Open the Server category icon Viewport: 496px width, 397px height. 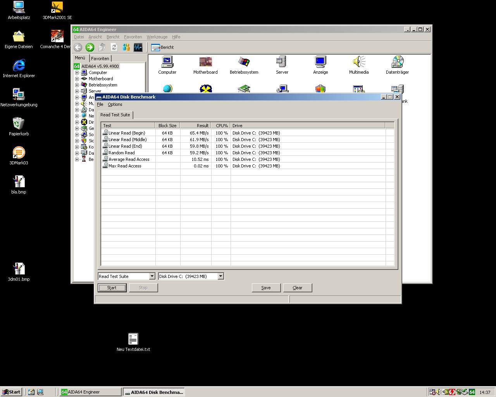pos(282,65)
